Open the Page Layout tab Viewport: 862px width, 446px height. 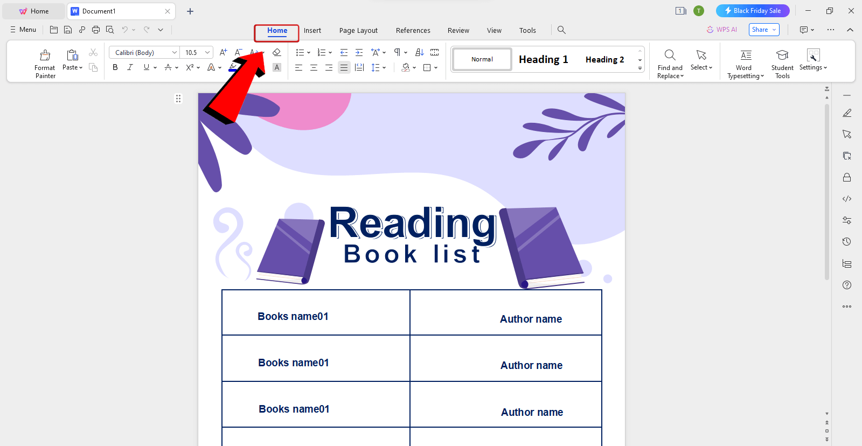coord(358,31)
